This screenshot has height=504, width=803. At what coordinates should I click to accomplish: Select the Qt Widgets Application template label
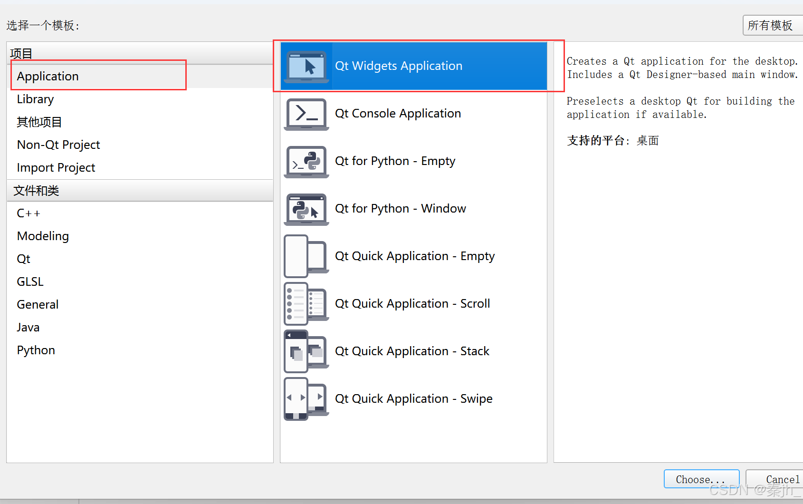click(399, 66)
